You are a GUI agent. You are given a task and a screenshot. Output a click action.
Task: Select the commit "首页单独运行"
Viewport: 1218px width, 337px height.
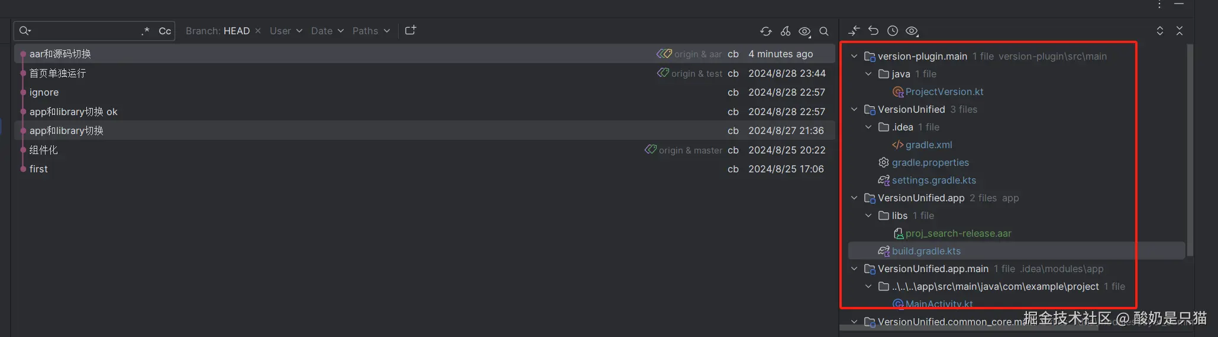[x=58, y=73]
